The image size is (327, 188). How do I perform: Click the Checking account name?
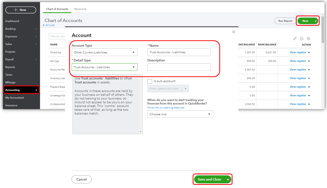[x=55, y=53]
